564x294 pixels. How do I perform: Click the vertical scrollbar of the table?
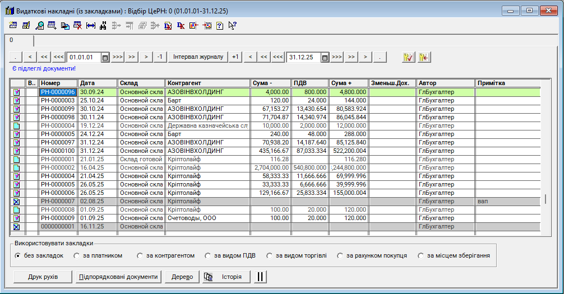tap(545, 199)
